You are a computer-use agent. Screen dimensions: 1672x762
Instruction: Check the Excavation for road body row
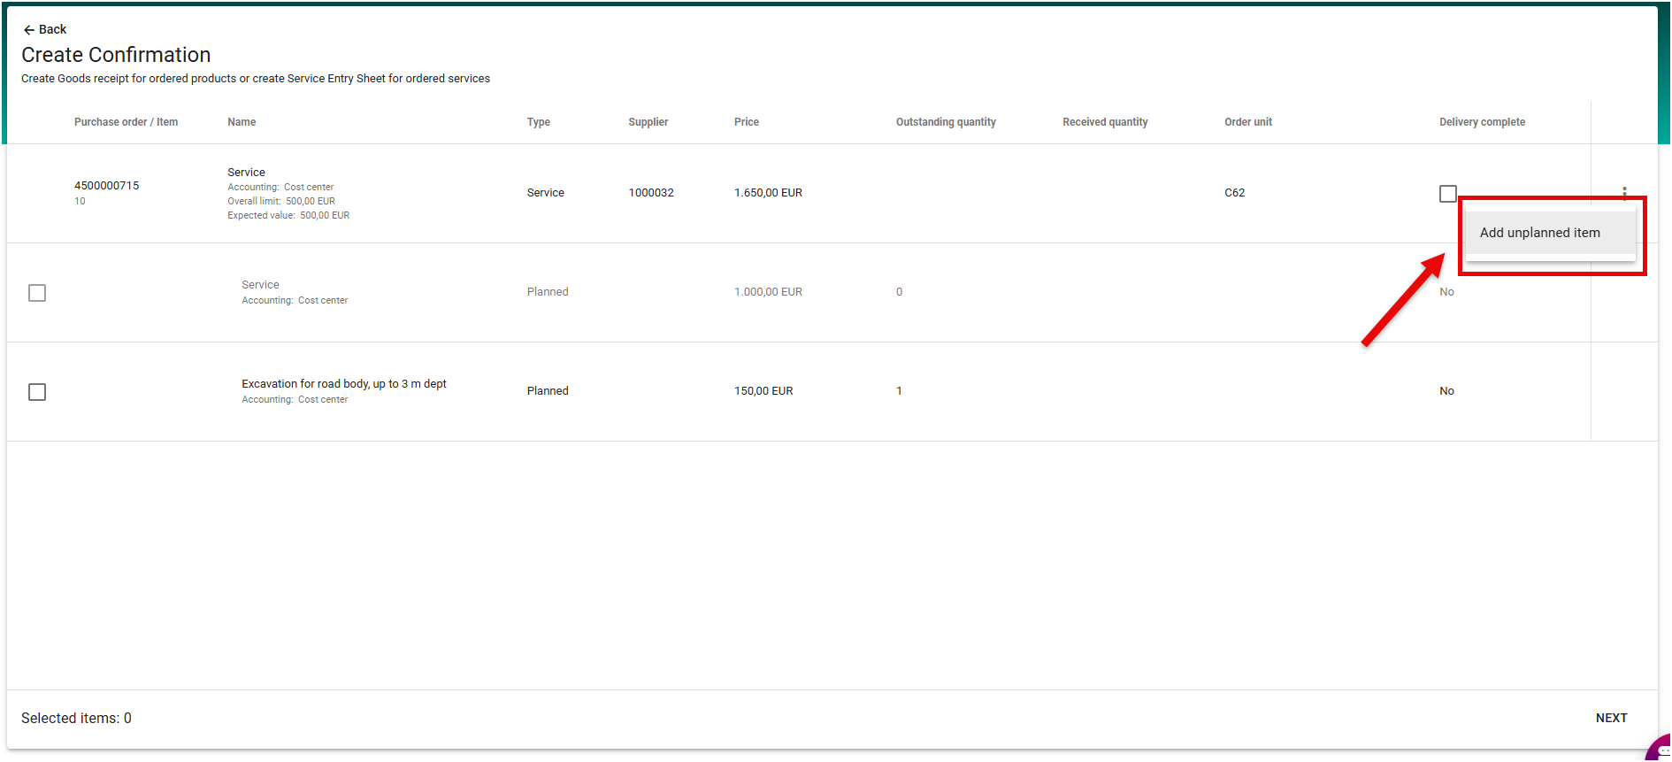pyautogui.click(x=37, y=392)
